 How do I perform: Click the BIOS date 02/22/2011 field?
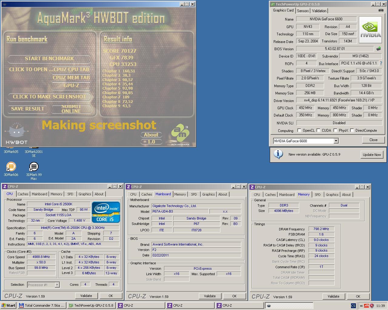coord(196,255)
